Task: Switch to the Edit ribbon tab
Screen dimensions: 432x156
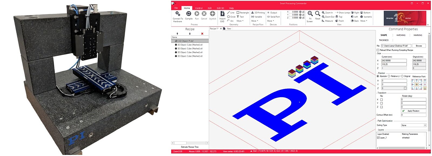Action: 210,8
